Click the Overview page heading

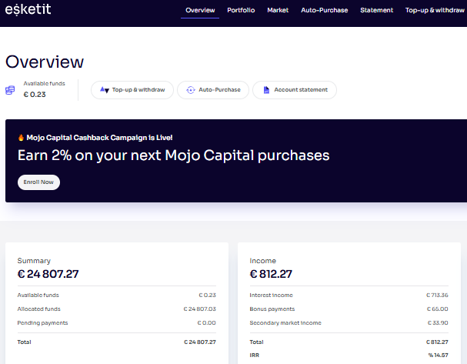coord(45,62)
